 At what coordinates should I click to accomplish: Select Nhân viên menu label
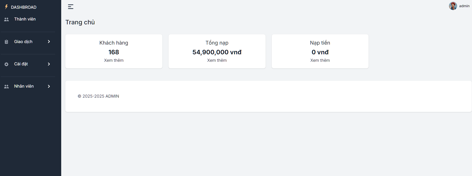click(24, 86)
